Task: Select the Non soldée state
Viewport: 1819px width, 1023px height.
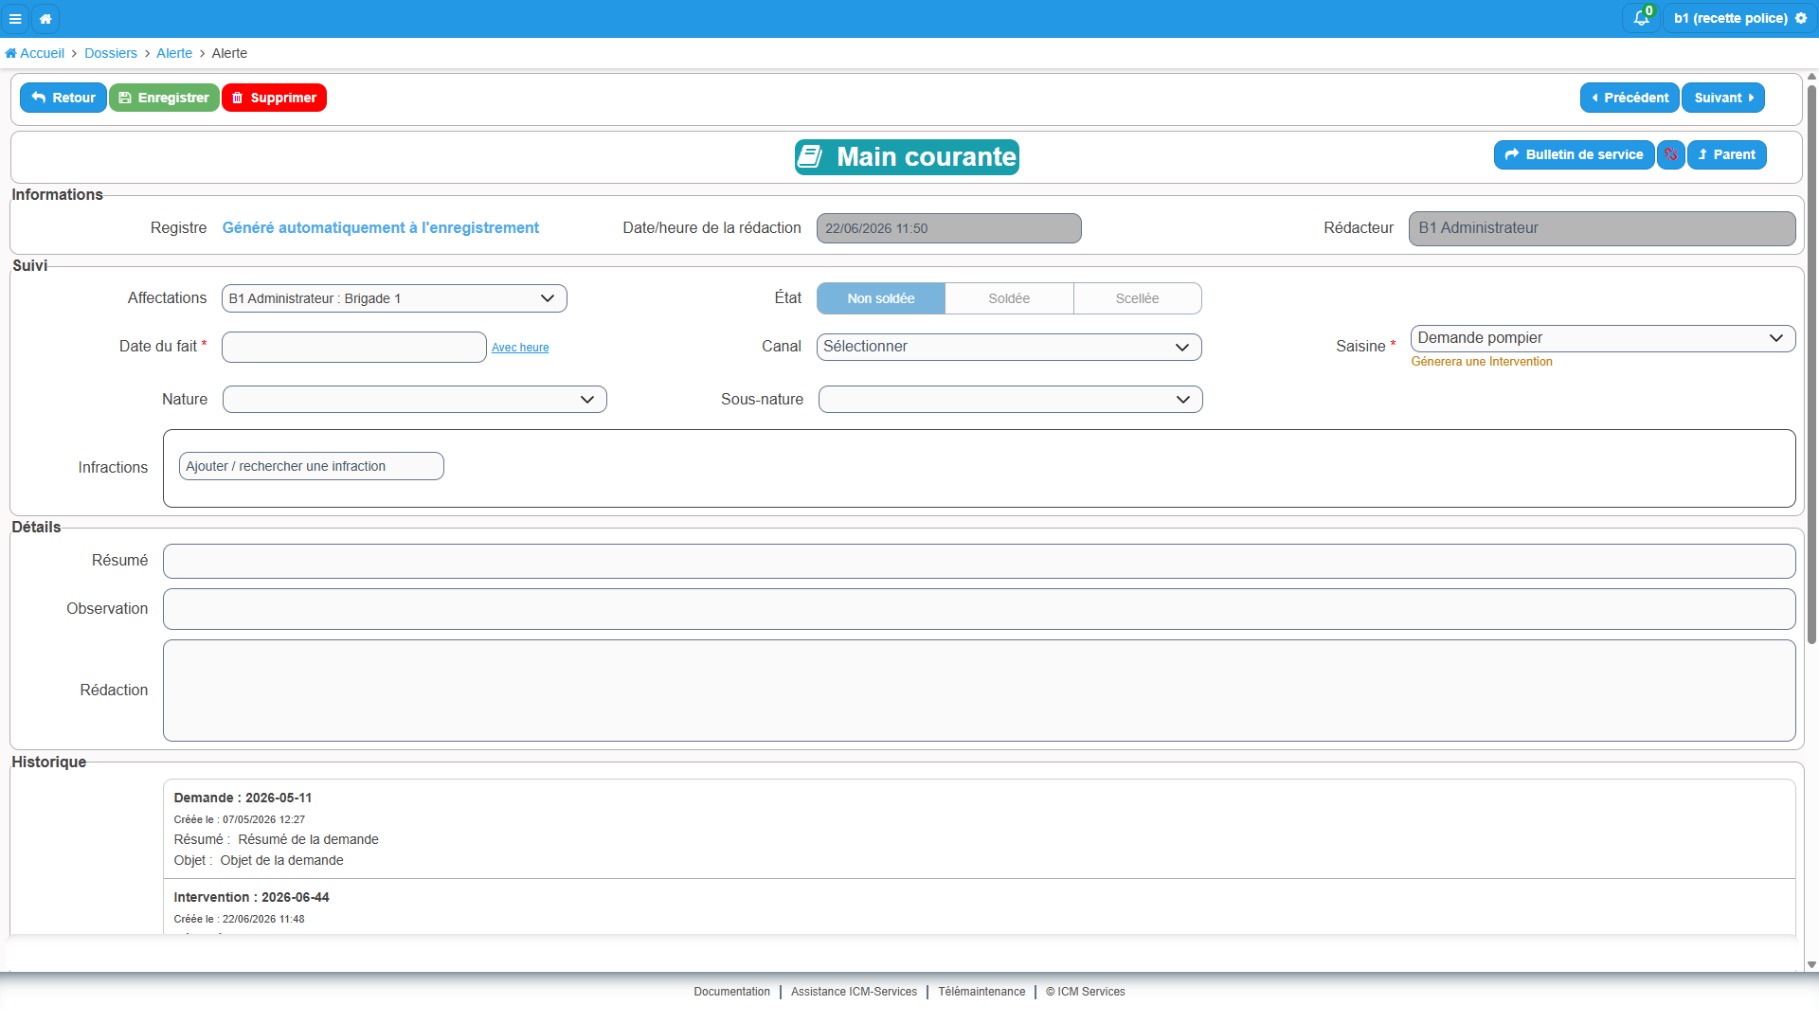Action: (881, 298)
